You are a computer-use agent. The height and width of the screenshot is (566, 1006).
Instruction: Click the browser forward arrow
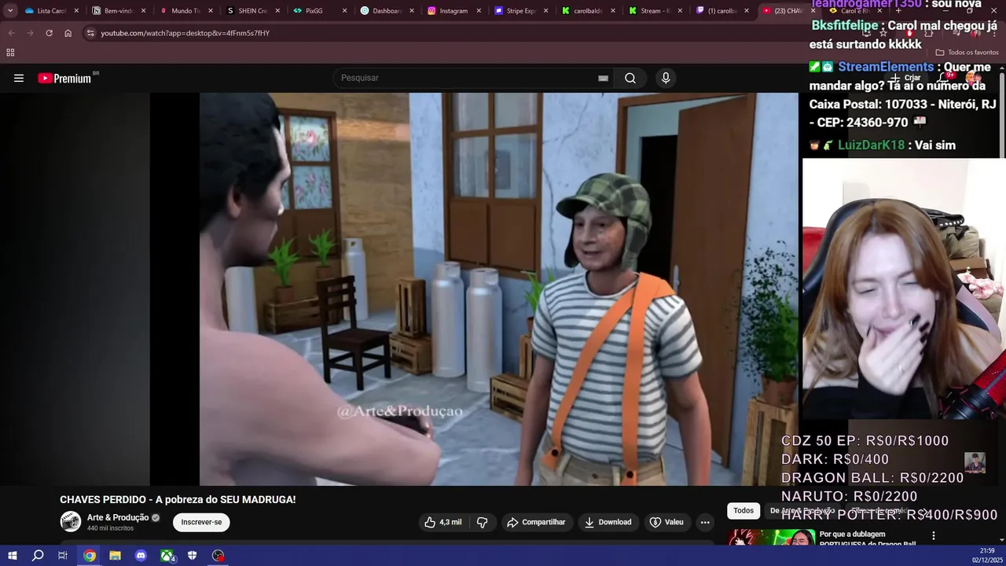coord(30,33)
